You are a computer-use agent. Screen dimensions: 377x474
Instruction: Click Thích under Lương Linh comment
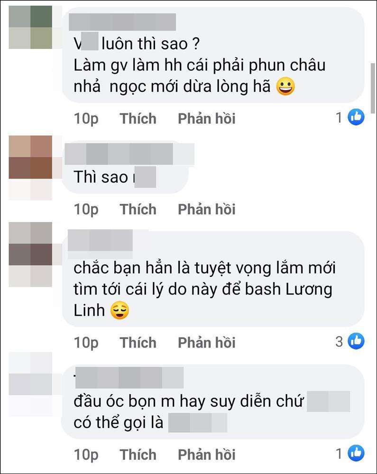138,343
